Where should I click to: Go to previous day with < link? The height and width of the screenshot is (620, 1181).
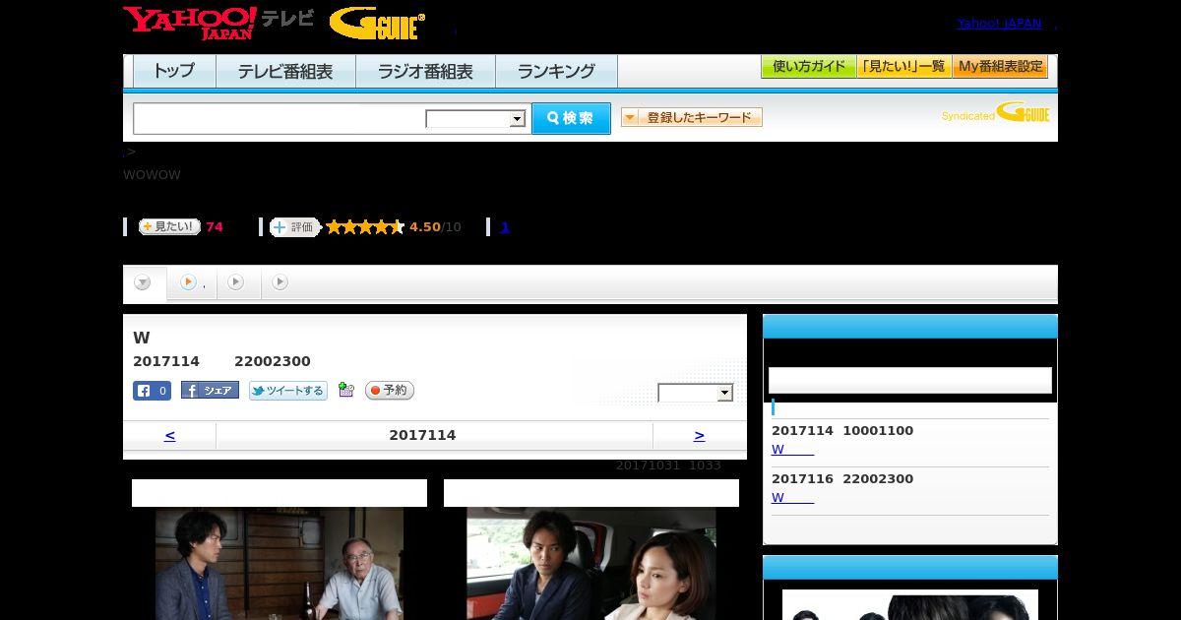coord(169,435)
